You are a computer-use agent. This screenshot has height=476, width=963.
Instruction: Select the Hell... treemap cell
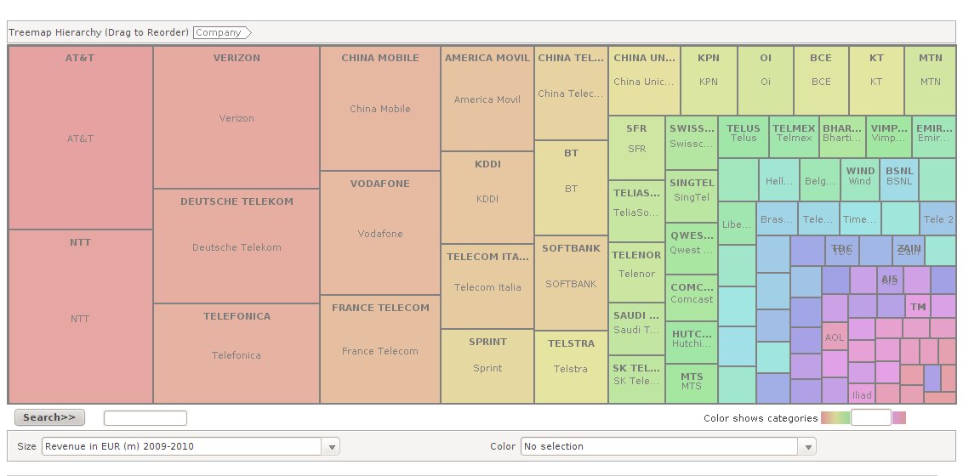(779, 179)
